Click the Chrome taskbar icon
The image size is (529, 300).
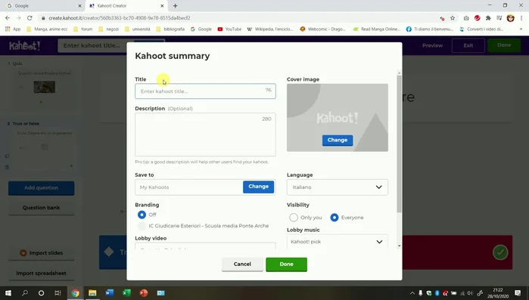pyautogui.click(x=75, y=293)
